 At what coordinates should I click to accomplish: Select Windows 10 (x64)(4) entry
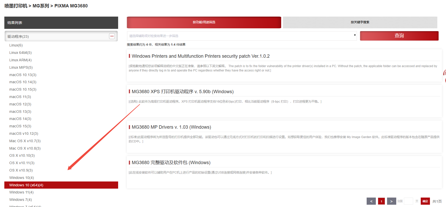click(x=61, y=185)
